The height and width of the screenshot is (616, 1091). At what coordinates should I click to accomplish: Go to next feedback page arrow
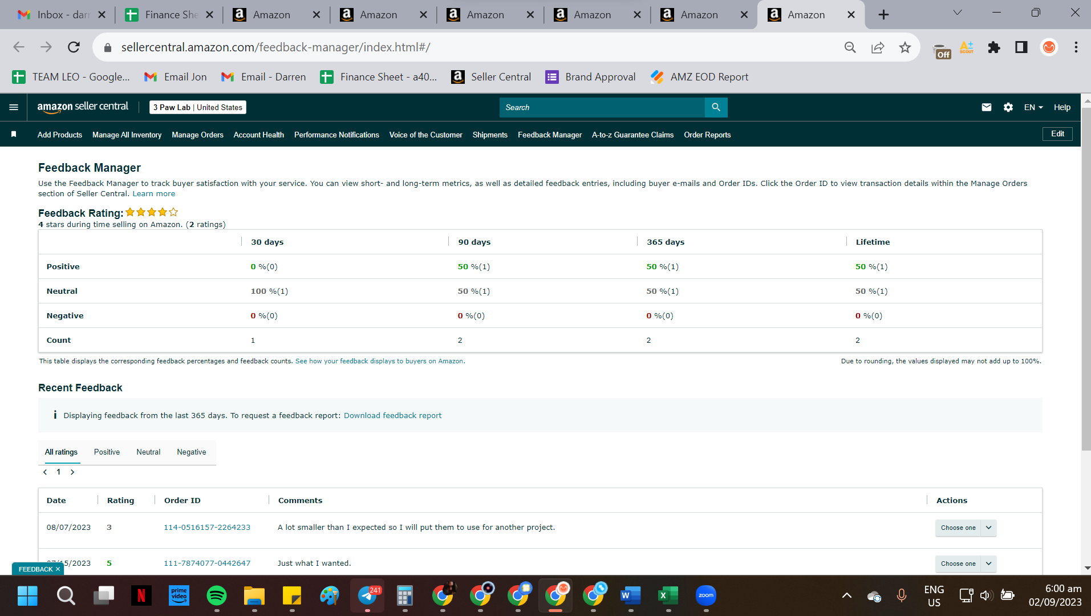(72, 472)
